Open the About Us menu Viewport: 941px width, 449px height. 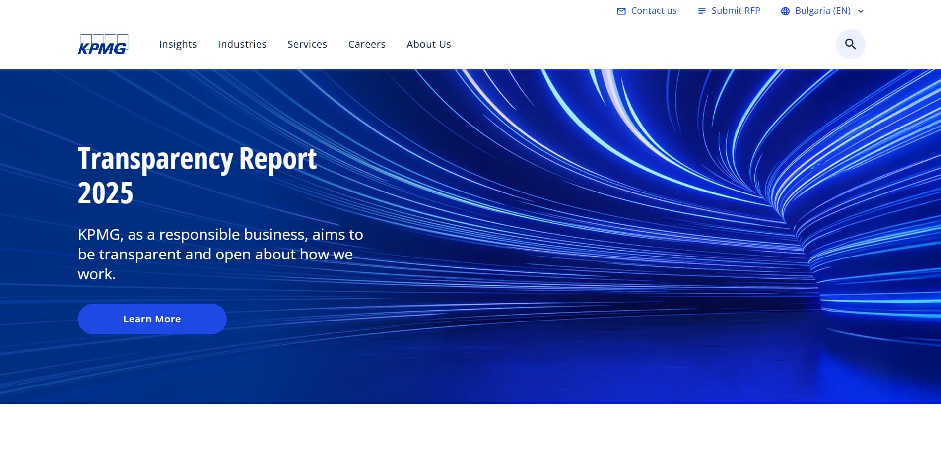(429, 44)
